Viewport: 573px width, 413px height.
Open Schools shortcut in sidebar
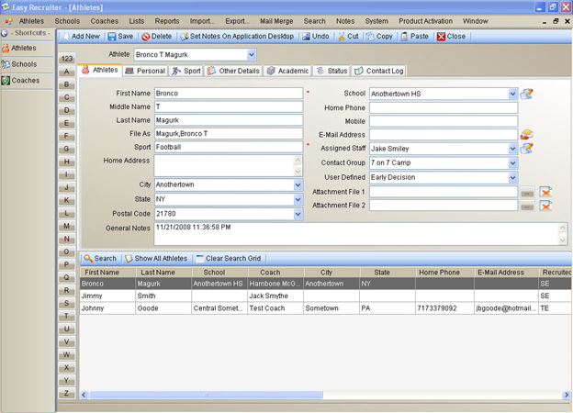(19, 64)
